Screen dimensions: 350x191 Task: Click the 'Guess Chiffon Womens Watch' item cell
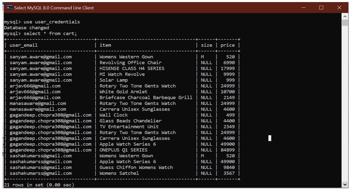click(x=136, y=167)
